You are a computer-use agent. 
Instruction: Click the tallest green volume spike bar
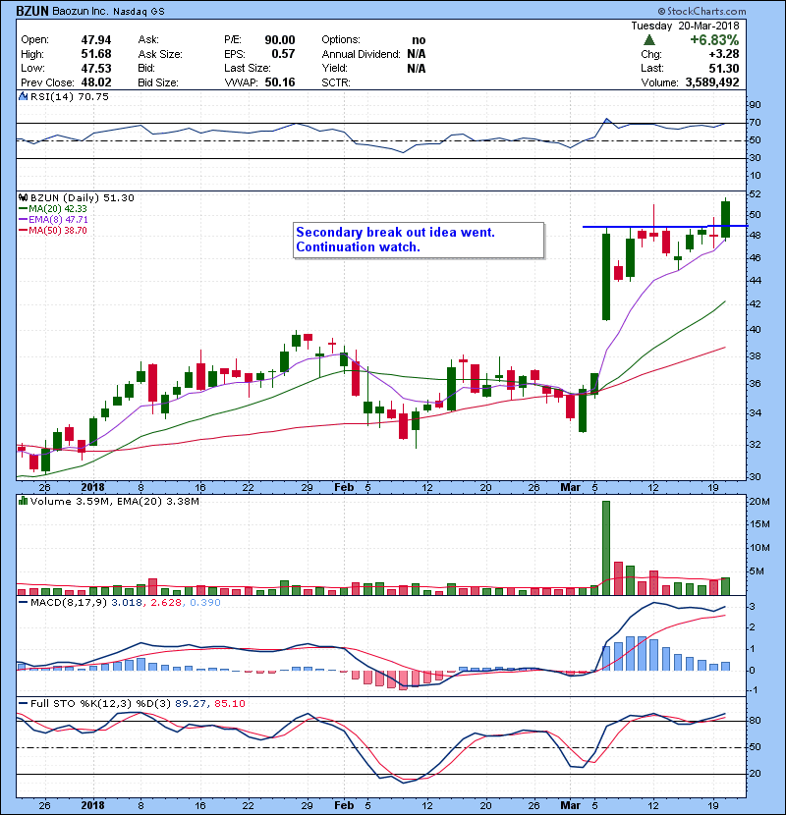pyautogui.click(x=606, y=548)
